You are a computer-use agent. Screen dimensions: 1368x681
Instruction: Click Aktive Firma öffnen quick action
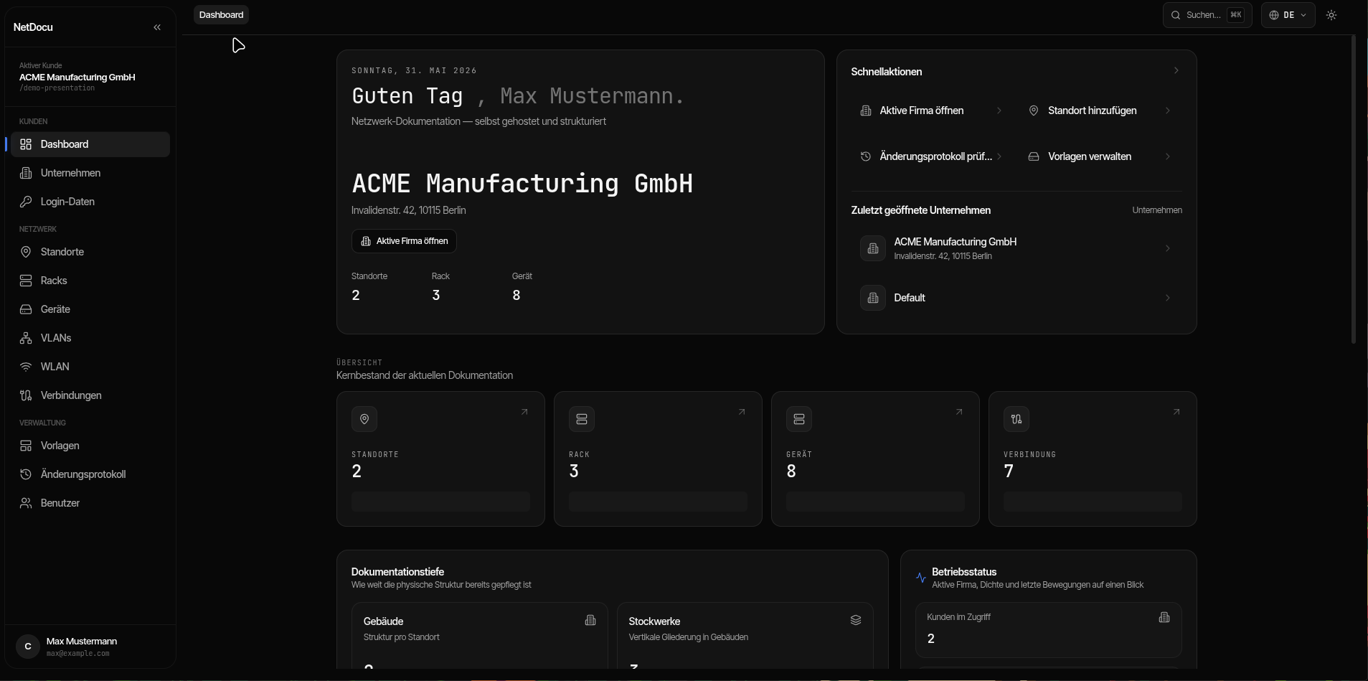pos(932,111)
